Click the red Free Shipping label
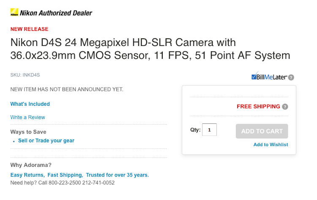This screenshot has height=200, width=317. pyautogui.click(x=258, y=107)
